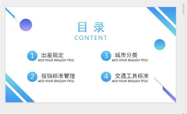Click the numbered circle 3 icon
This screenshot has height=114, width=187.
[106, 56]
